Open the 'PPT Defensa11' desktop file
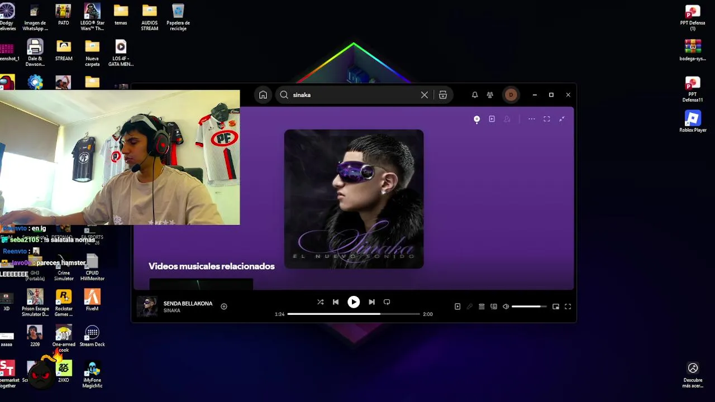This screenshot has height=402, width=715. (x=693, y=89)
